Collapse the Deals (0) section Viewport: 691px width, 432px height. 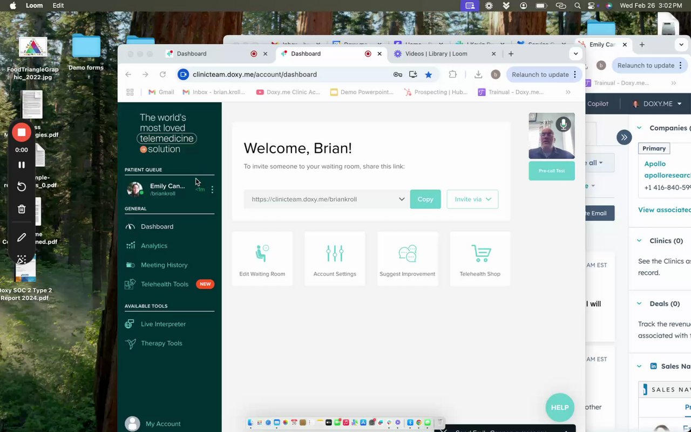tap(639, 304)
